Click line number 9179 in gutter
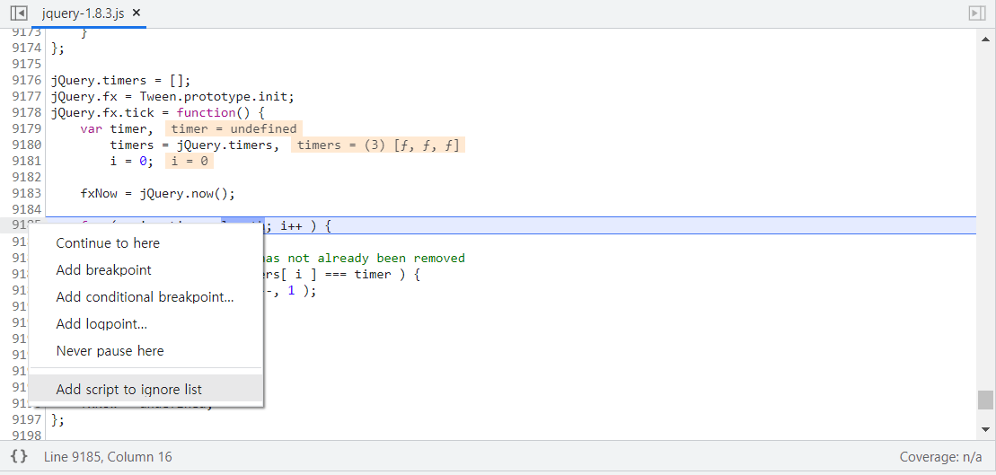Screen dimensions: 996x475 point(27,129)
